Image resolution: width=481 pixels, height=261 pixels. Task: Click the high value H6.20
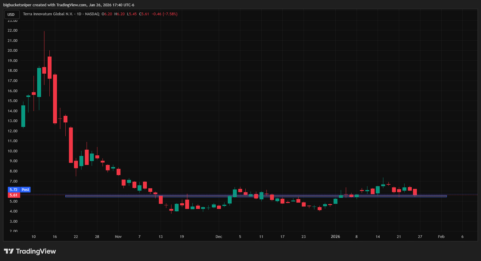pos(119,14)
